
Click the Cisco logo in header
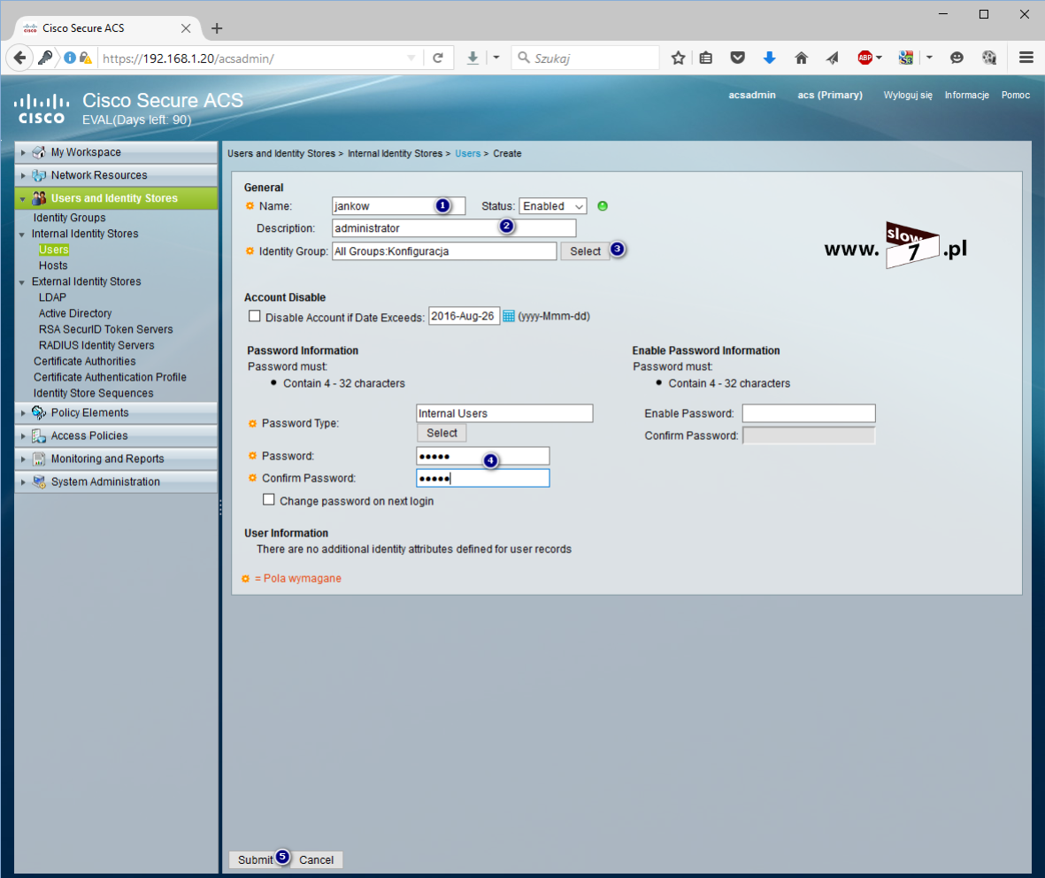[42, 110]
